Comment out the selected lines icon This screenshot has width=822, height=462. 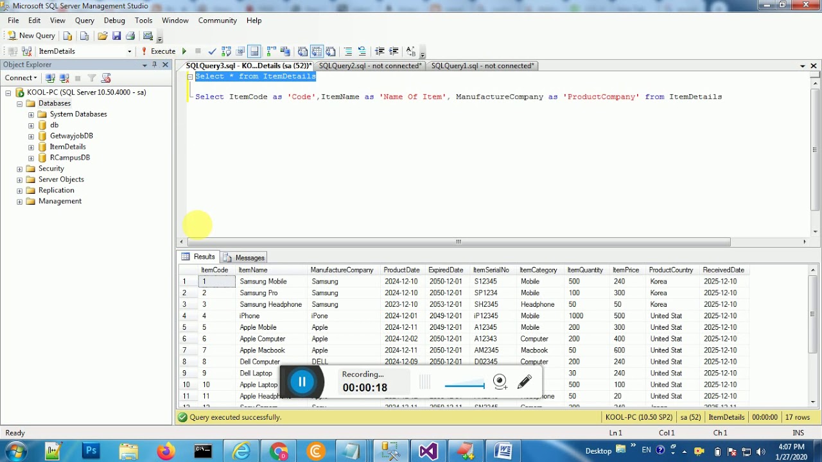pyautogui.click(x=348, y=51)
